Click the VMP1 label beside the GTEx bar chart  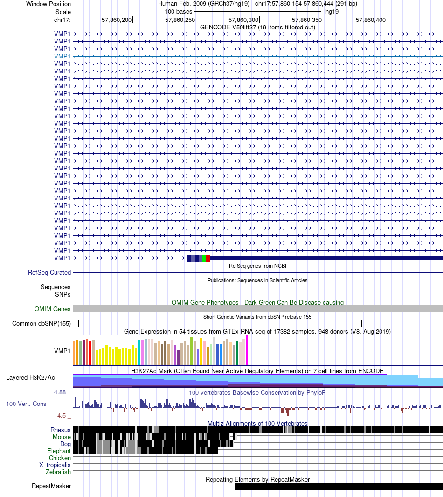tap(62, 351)
